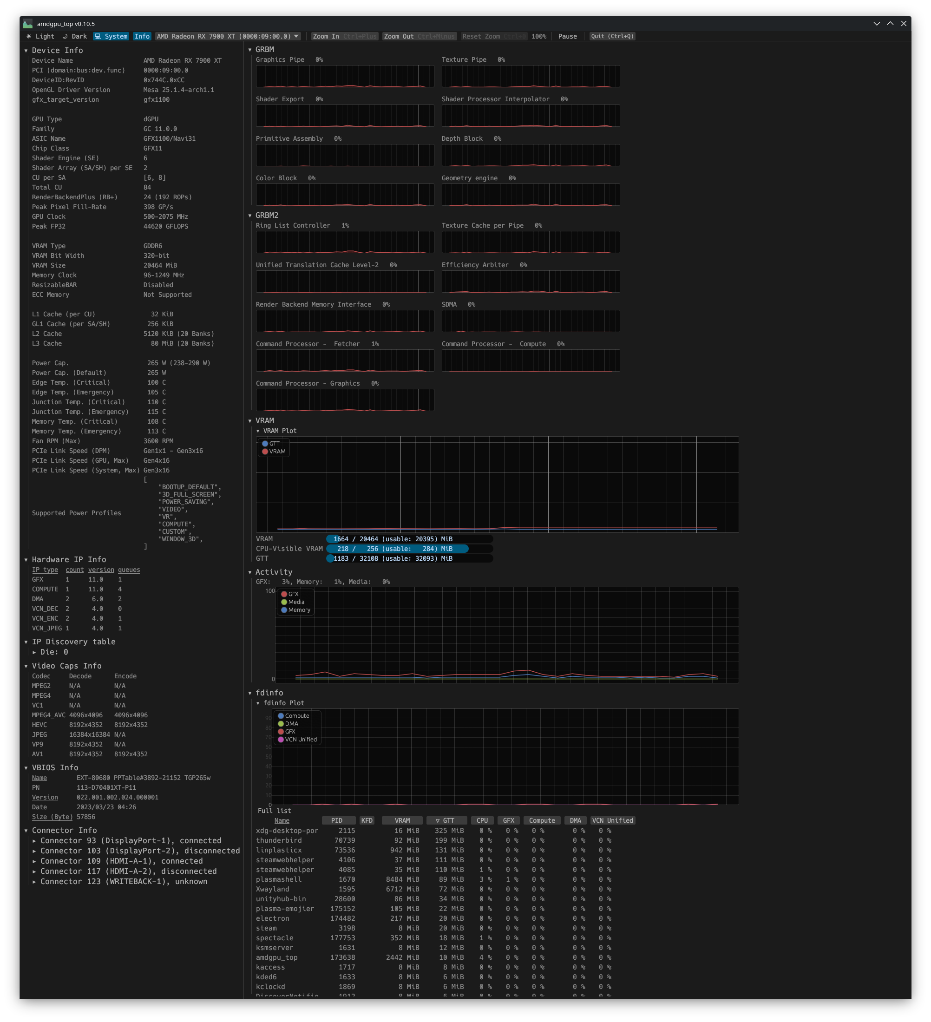Switch to the Light theme

[x=40, y=37]
